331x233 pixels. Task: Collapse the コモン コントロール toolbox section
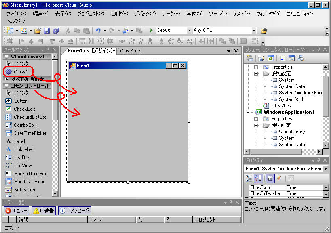(7, 86)
